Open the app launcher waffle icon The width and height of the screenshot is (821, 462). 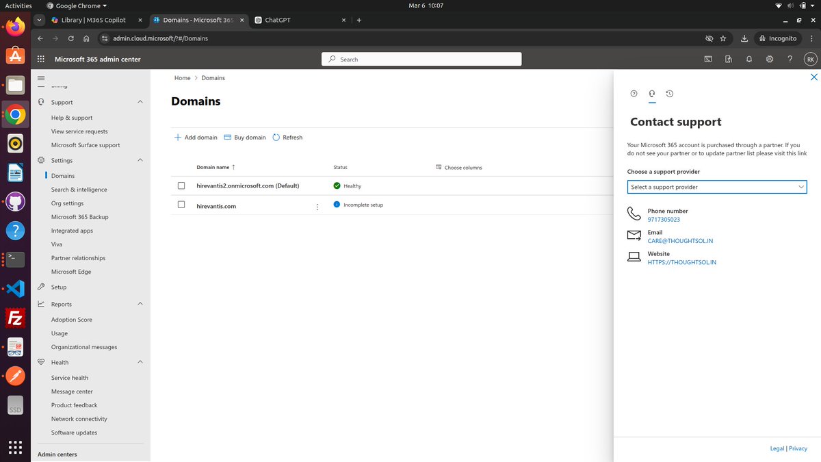pyautogui.click(x=41, y=60)
